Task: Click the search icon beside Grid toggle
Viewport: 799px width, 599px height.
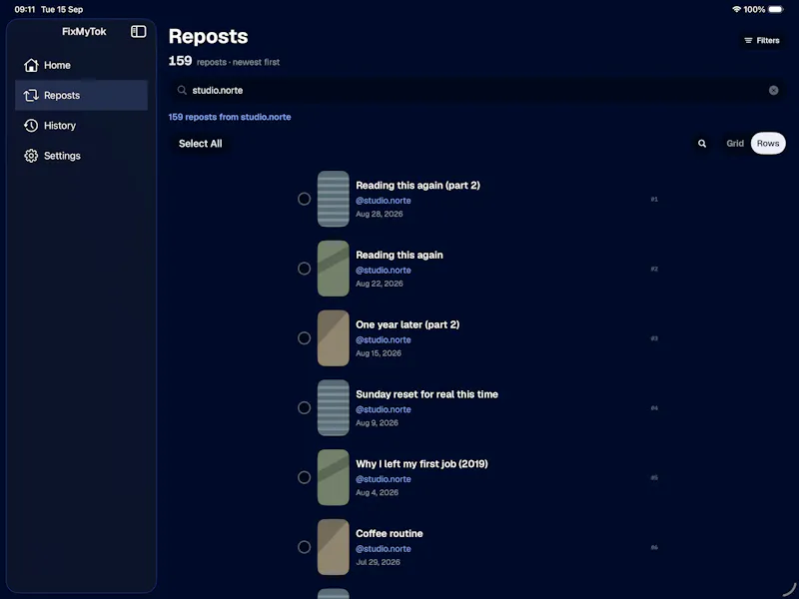Action: [x=702, y=144]
